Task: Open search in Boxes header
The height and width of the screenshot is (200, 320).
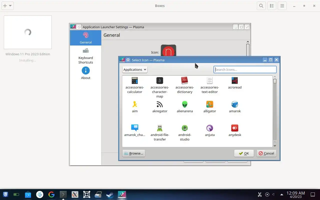Action: tap(261, 6)
